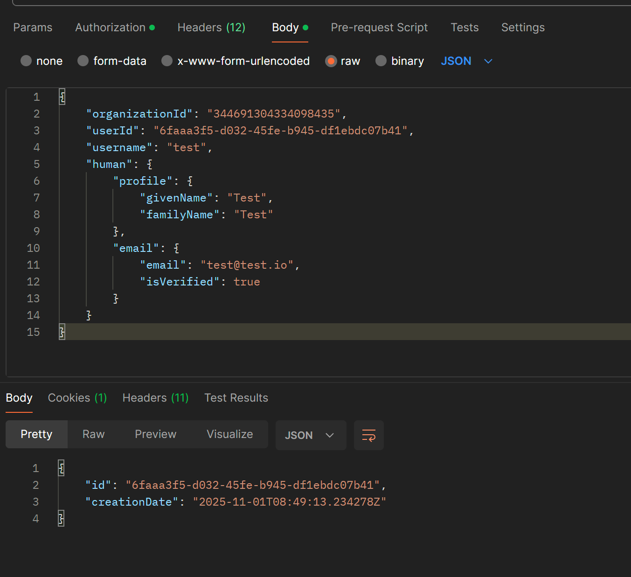The height and width of the screenshot is (577, 631).
Task: Select the none body type radio
Action: pyautogui.click(x=27, y=61)
